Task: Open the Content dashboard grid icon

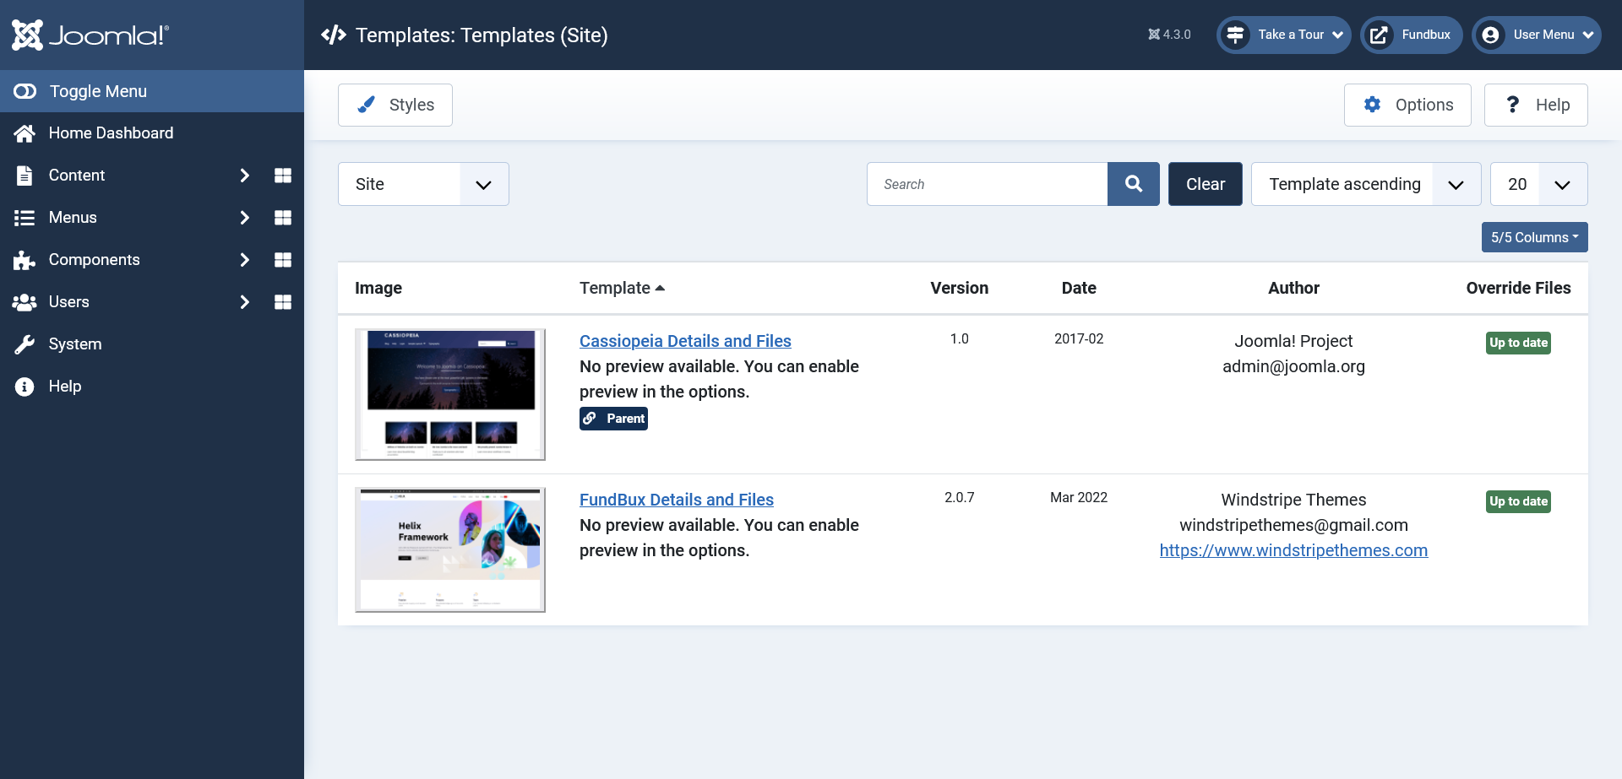Action: 283,176
